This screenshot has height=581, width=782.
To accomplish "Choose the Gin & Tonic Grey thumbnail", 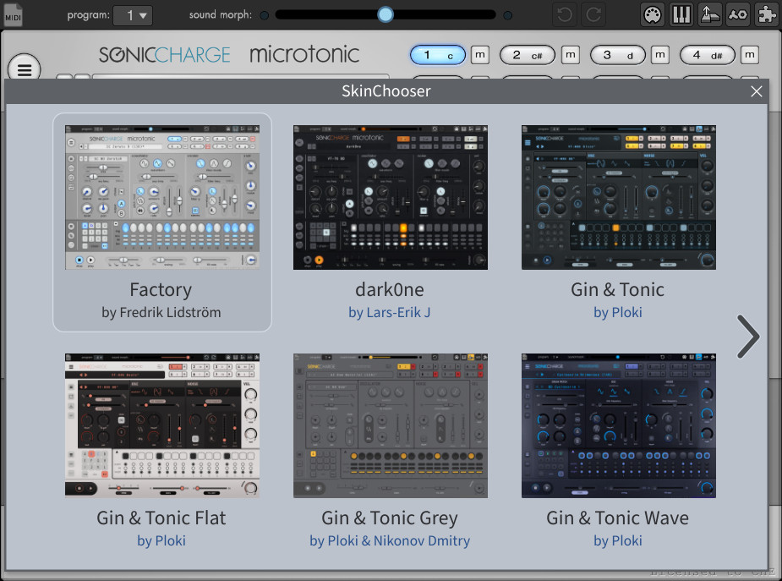I will point(390,425).
